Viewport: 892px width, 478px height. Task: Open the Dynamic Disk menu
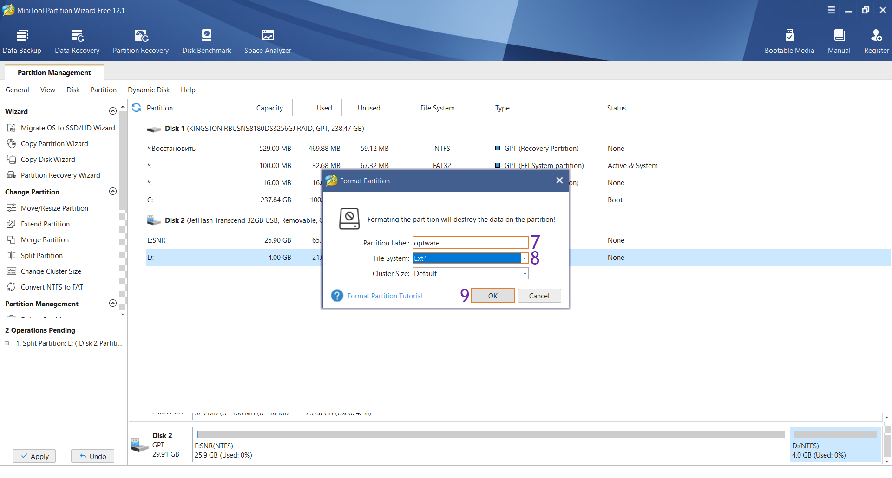(149, 90)
